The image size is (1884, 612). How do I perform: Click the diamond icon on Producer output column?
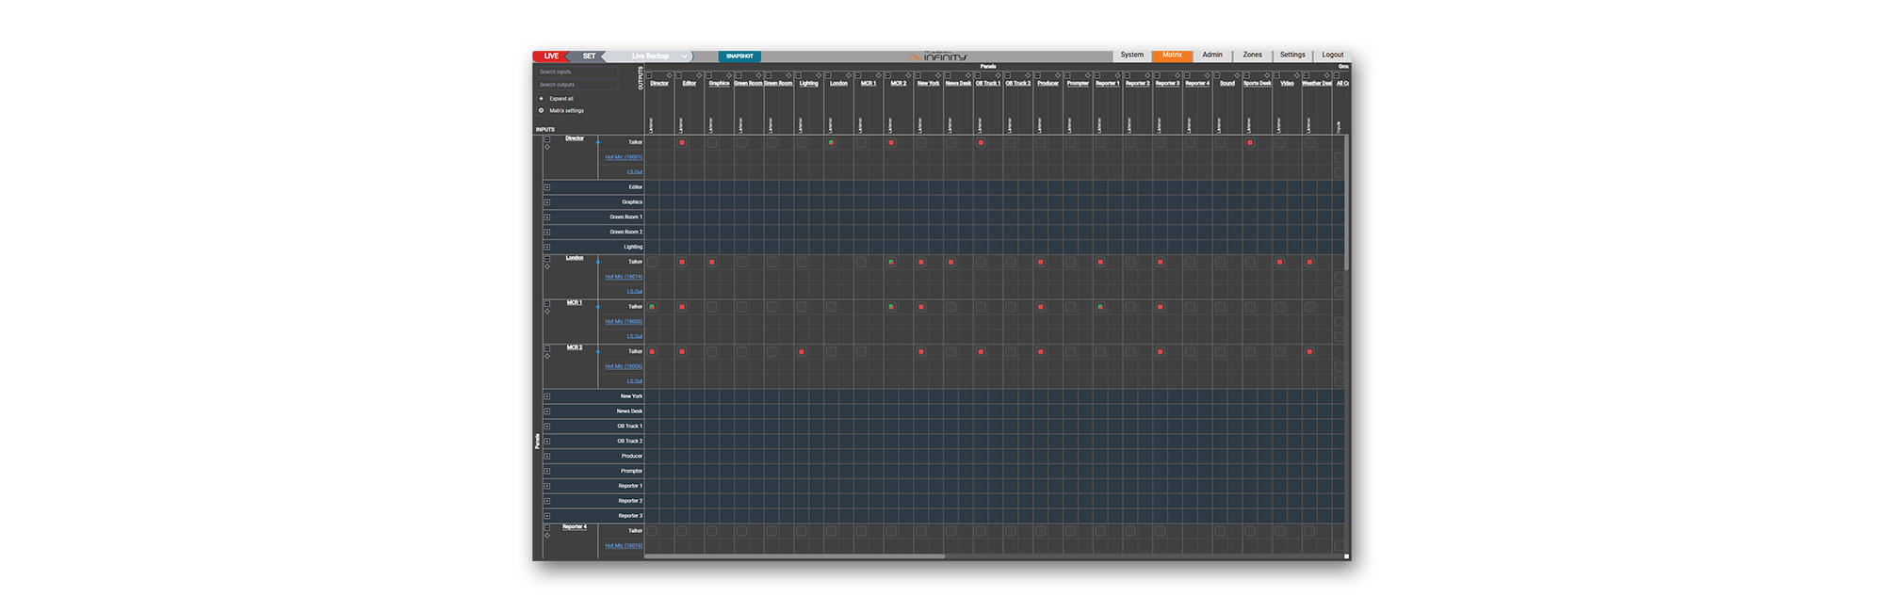[x=1058, y=75]
